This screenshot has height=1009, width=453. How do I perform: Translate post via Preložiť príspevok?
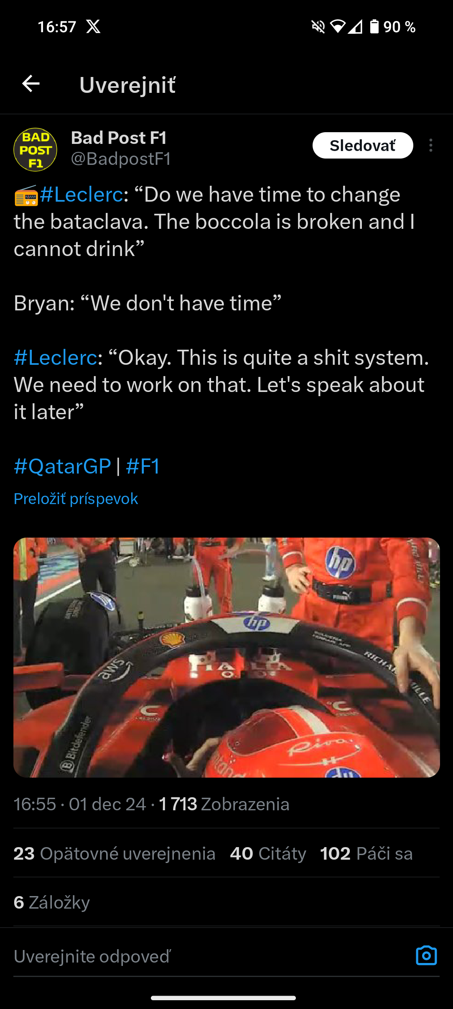76,499
